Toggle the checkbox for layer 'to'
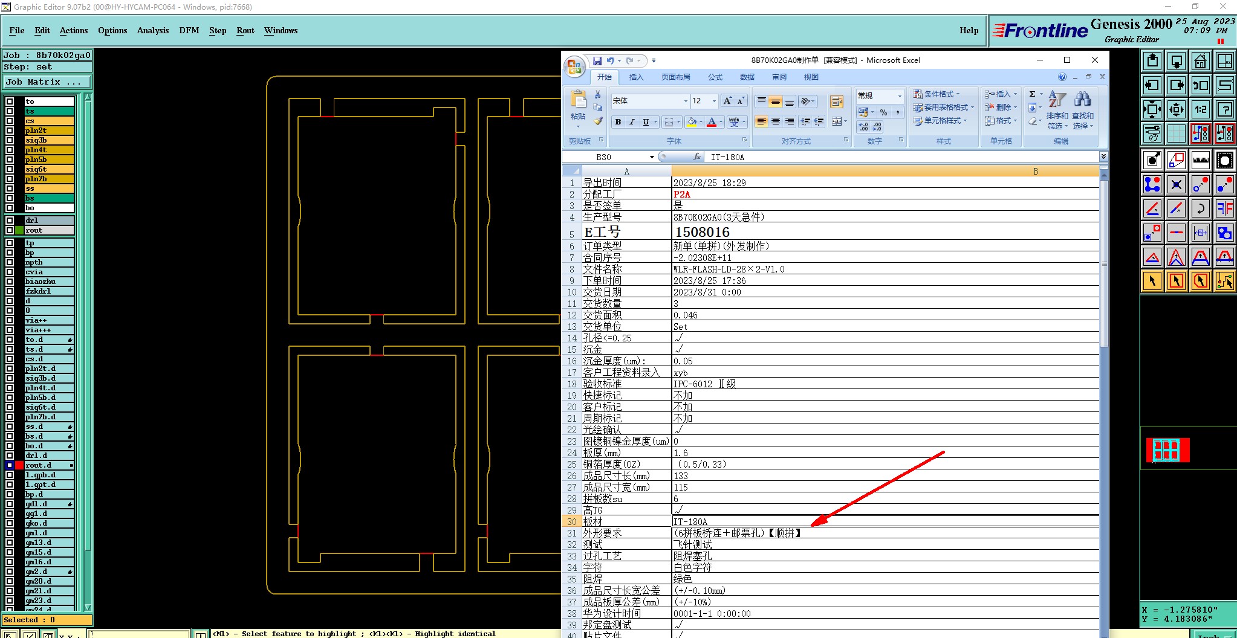Image resolution: width=1237 pixels, height=638 pixels. click(x=10, y=101)
